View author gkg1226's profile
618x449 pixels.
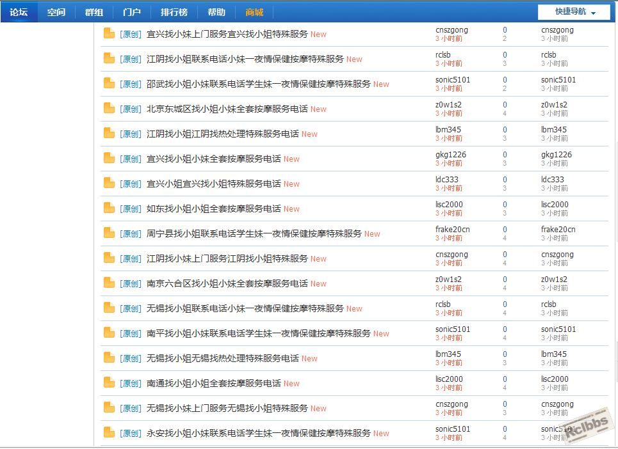click(x=450, y=155)
